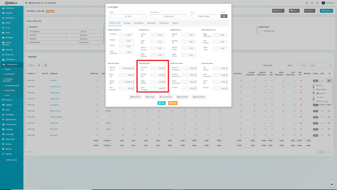Switch to the Earnings tab in Investigate
This screenshot has height=190, width=337.
click(127, 23)
